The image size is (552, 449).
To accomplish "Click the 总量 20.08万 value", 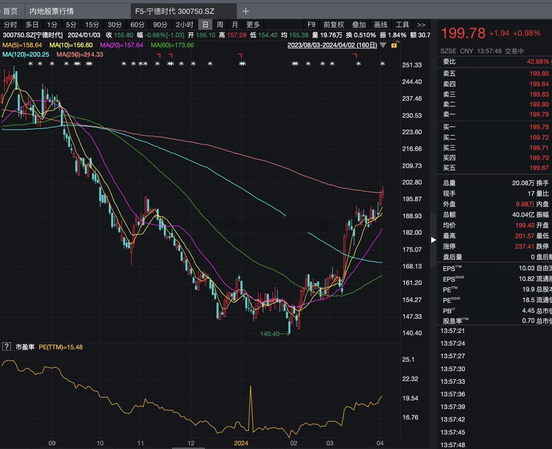I will point(523,183).
